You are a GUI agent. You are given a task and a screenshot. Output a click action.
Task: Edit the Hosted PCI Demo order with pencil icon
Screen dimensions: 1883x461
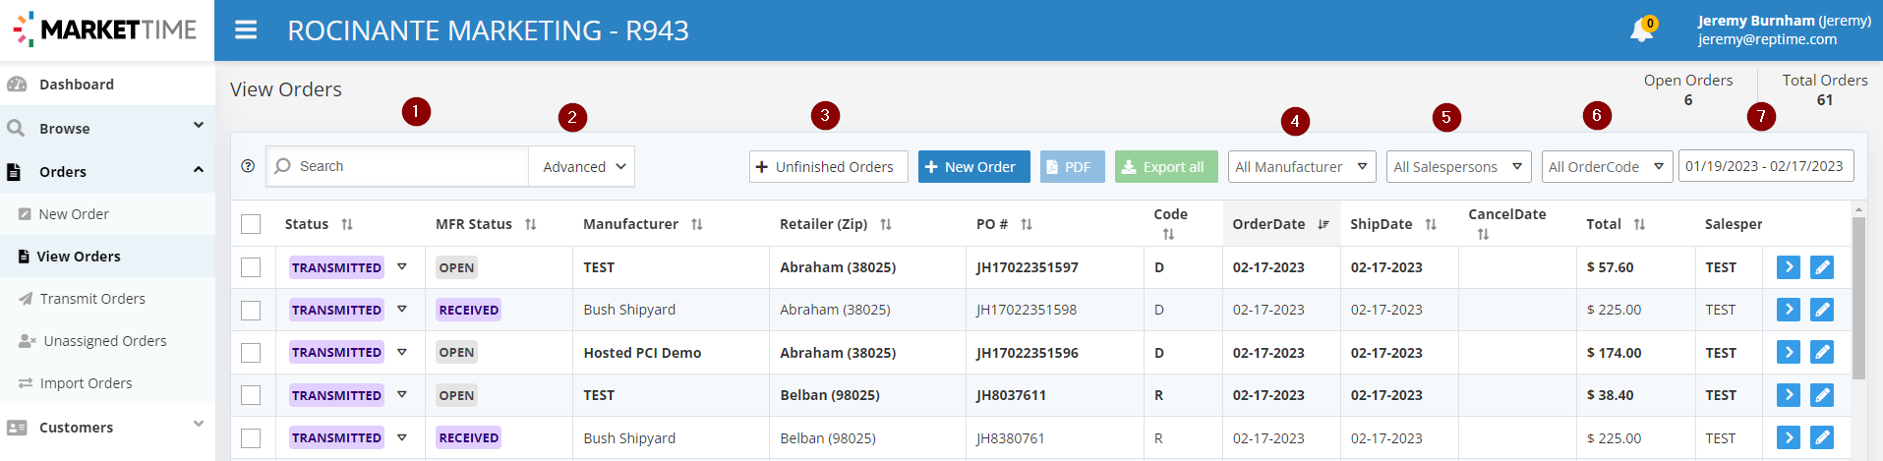1822,352
